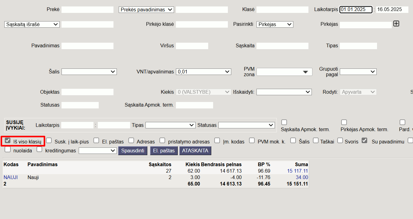Sort by Sąskaitos column header

[x=160, y=164]
